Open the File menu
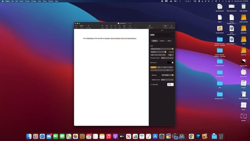Screen dimensions: 250x141 (12, 1)
